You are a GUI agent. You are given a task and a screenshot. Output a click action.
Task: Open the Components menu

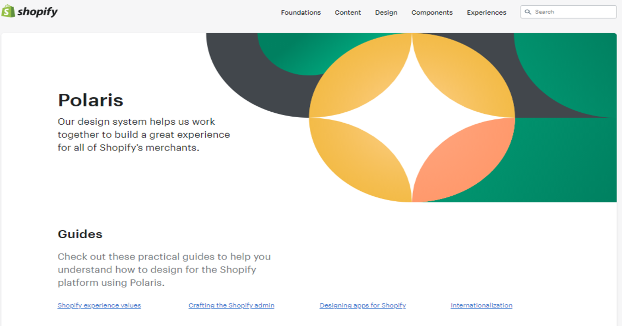pos(432,13)
